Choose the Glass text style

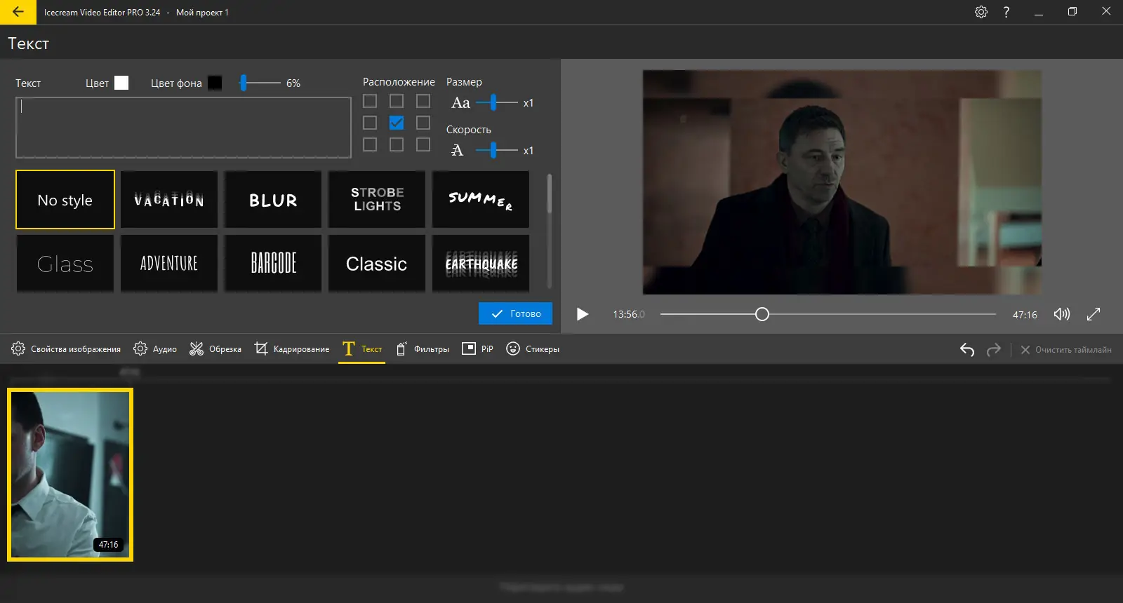(x=65, y=263)
